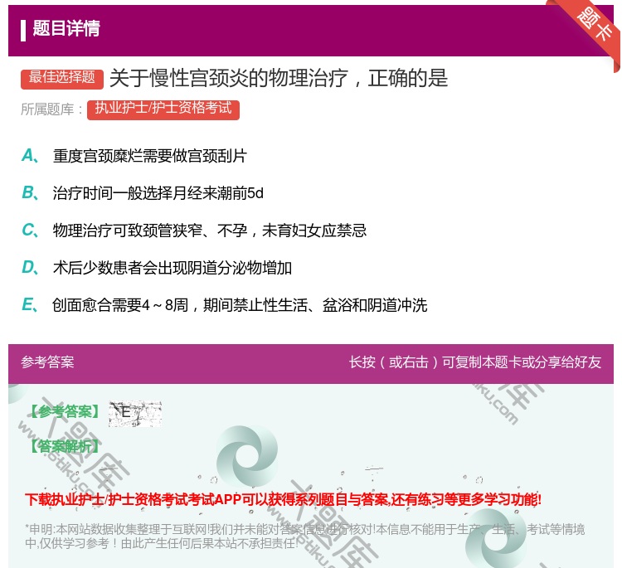Click the grey 申明 disclaimer text
This screenshot has width=622, height=568.
304,536
